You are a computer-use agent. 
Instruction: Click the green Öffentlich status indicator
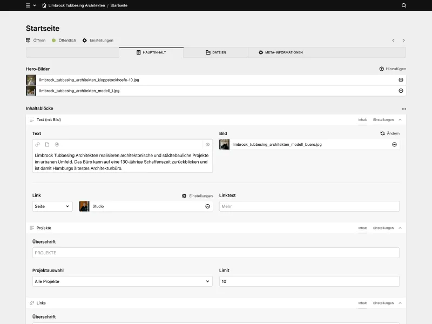pyautogui.click(x=53, y=40)
